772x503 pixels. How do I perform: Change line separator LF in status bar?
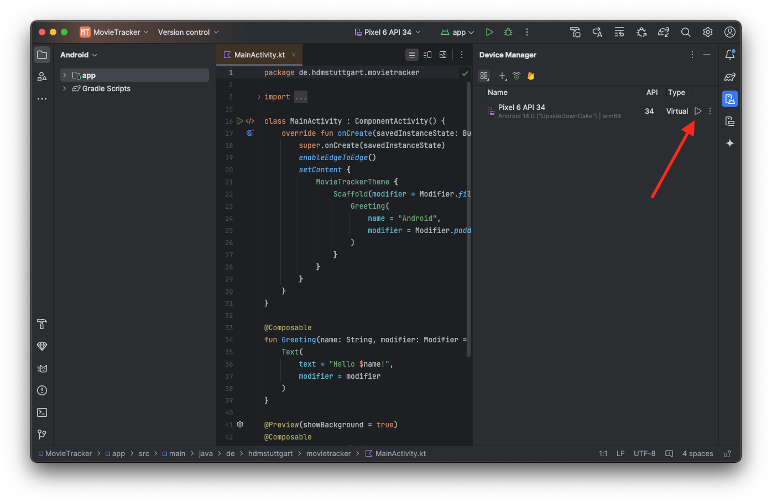click(620, 453)
